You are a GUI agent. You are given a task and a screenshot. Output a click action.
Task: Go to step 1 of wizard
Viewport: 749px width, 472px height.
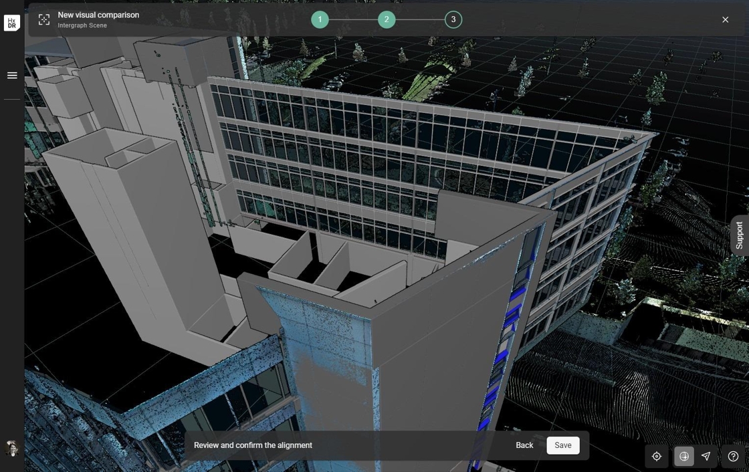320,19
